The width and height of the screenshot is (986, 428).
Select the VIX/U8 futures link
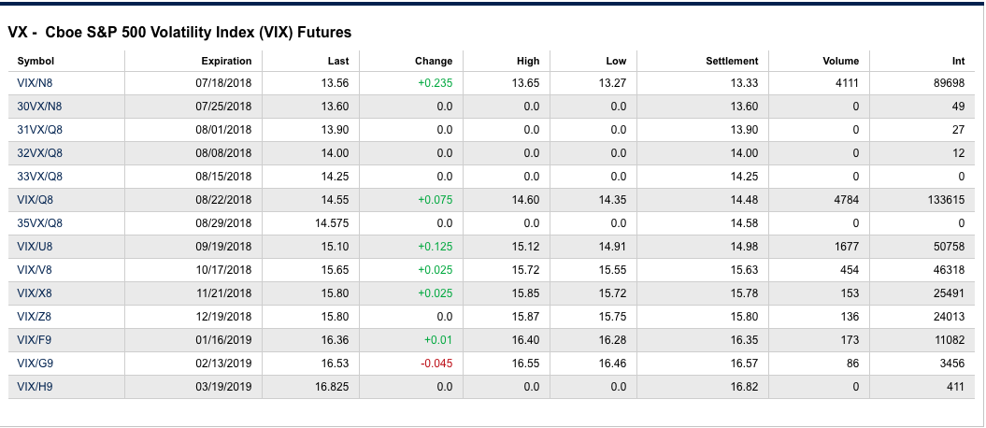(36, 247)
